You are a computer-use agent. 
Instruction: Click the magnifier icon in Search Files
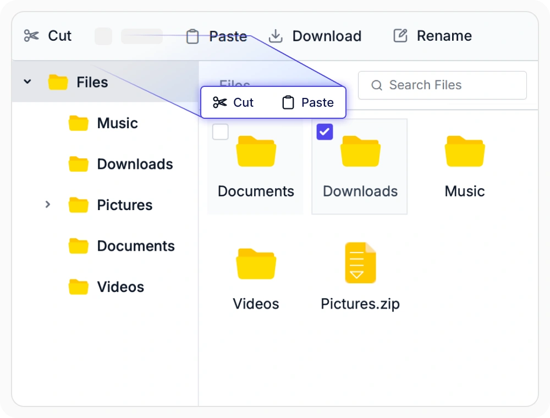[377, 85]
